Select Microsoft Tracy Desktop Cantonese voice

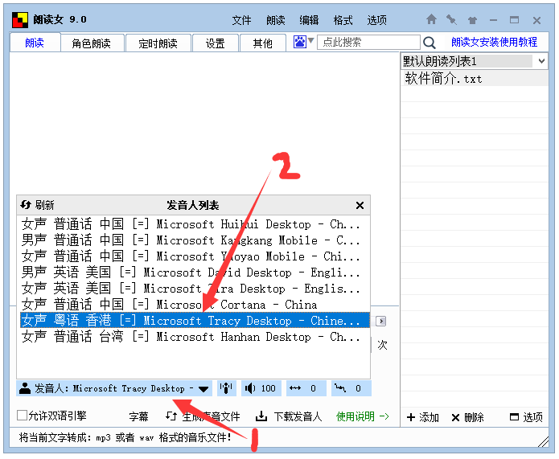point(195,321)
